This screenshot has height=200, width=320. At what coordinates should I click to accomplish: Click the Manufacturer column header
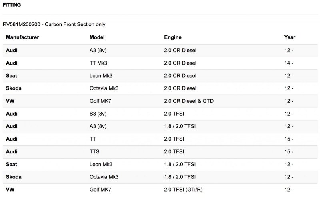22,37
